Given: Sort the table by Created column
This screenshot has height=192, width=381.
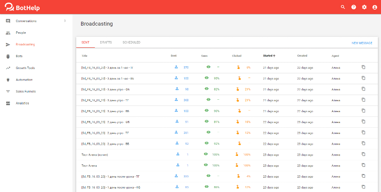Looking at the screenshot, I should pos(302,55).
